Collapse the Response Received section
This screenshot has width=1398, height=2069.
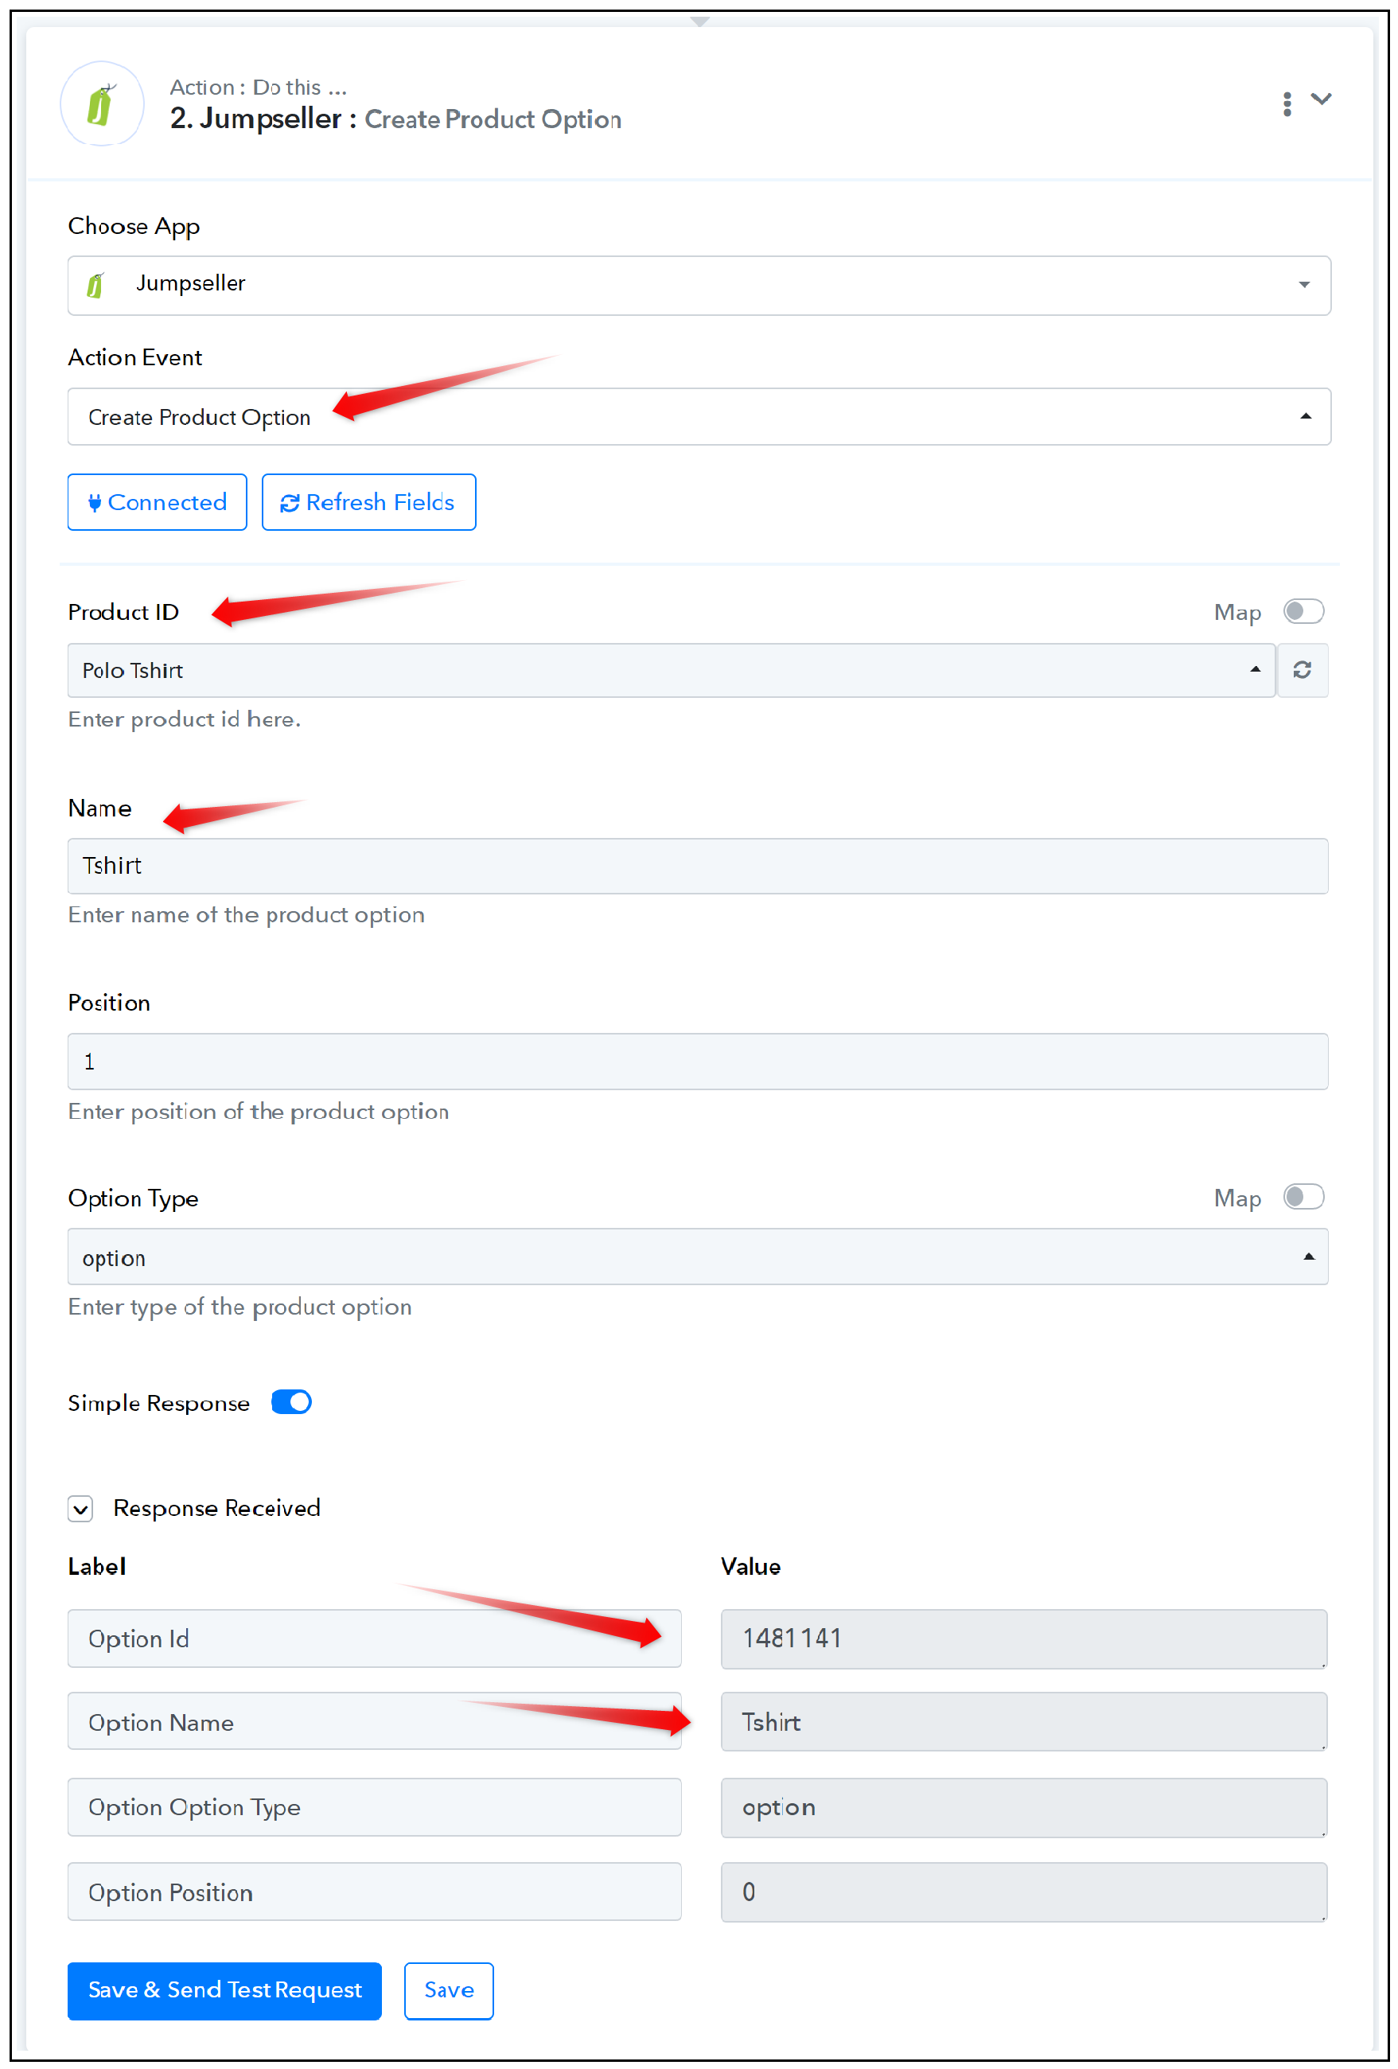[80, 1509]
